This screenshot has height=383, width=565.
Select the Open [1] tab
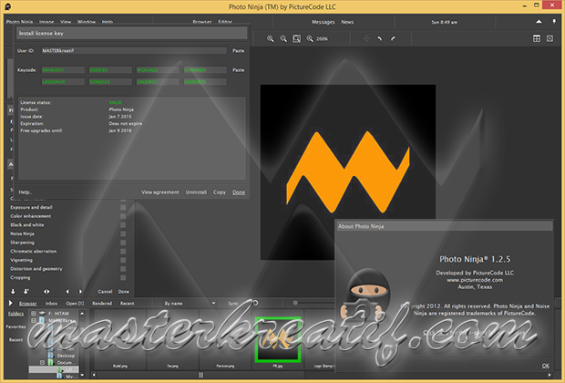pyautogui.click(x=75, y=304)
